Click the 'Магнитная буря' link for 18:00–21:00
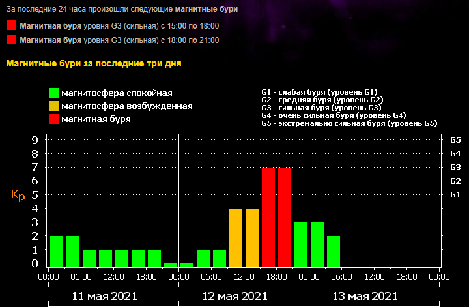Viewport: 469px width, 307px height. [x=50, y=40]
